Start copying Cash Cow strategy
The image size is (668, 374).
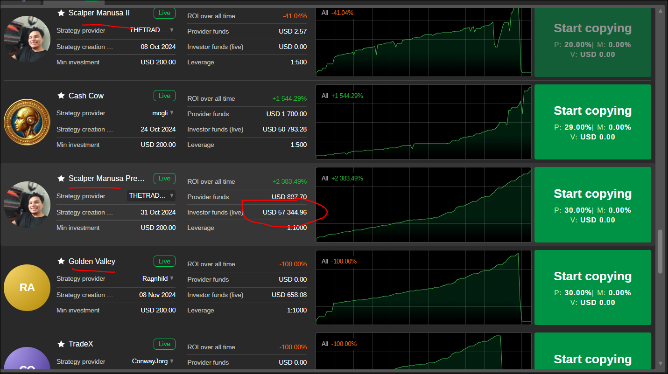tap(592, 122)
